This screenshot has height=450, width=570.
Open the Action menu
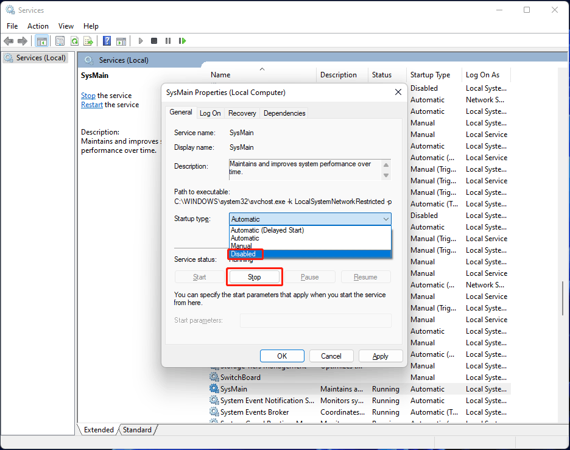pos(38,26)
